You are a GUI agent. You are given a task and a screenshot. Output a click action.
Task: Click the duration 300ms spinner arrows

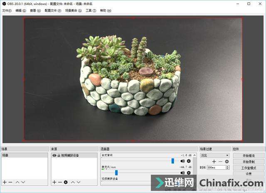(227, 167)
